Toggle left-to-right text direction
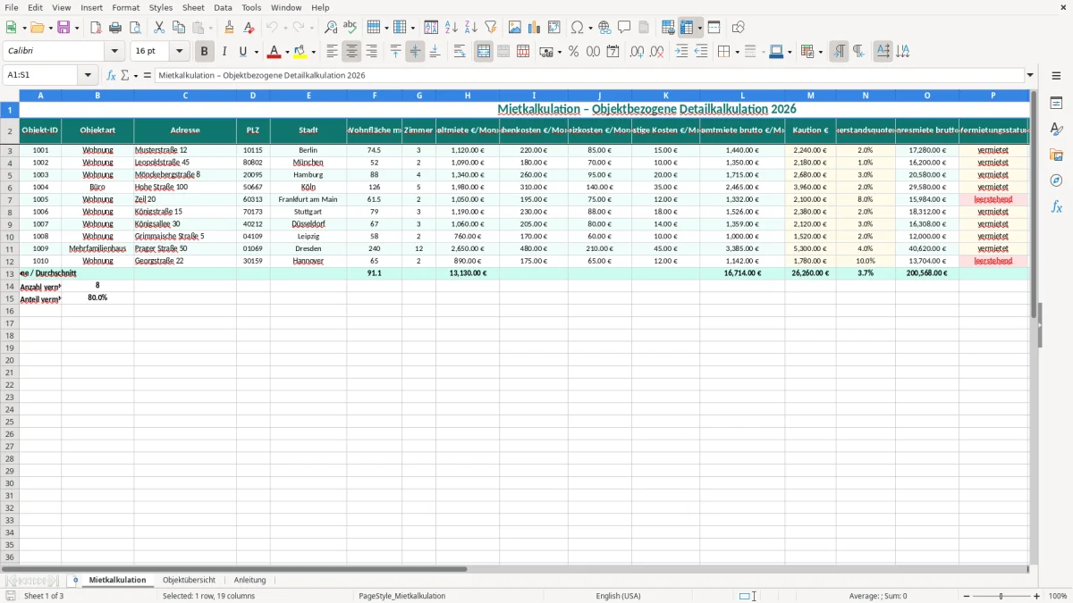Viewport: 1073px width, 603px height. pos(839,52)
